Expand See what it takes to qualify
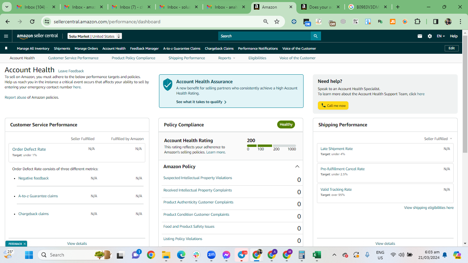Image resolution: width=468 pixels, height=263 pixels. (x=201, y=102)
